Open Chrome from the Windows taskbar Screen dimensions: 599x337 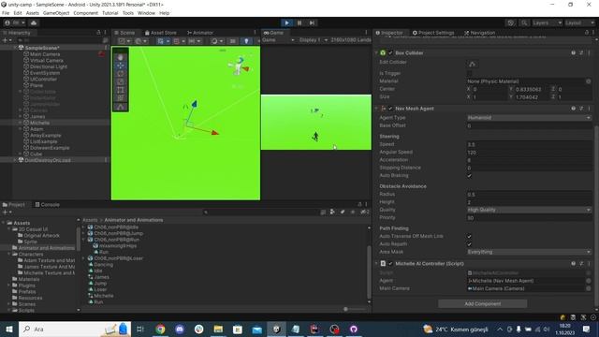[160, 329]
